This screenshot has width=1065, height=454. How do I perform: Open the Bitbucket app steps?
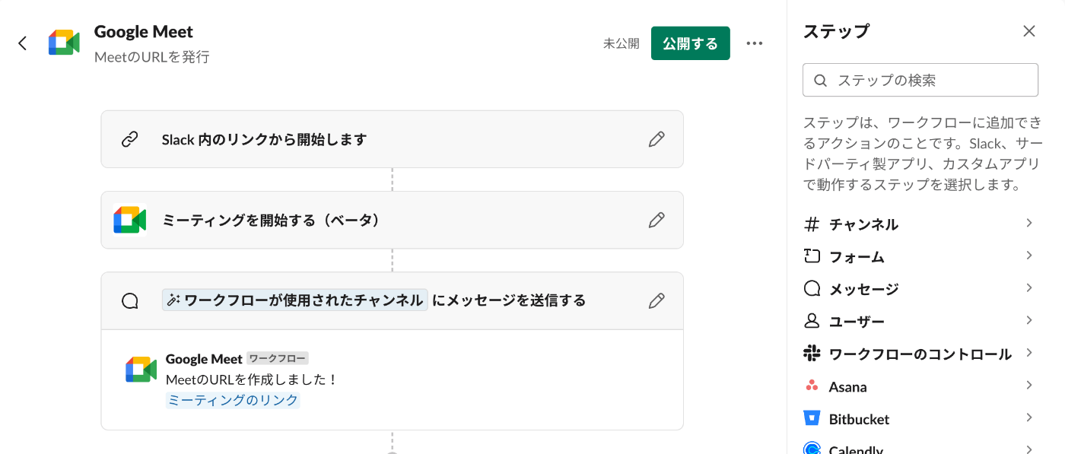[920, 419]
